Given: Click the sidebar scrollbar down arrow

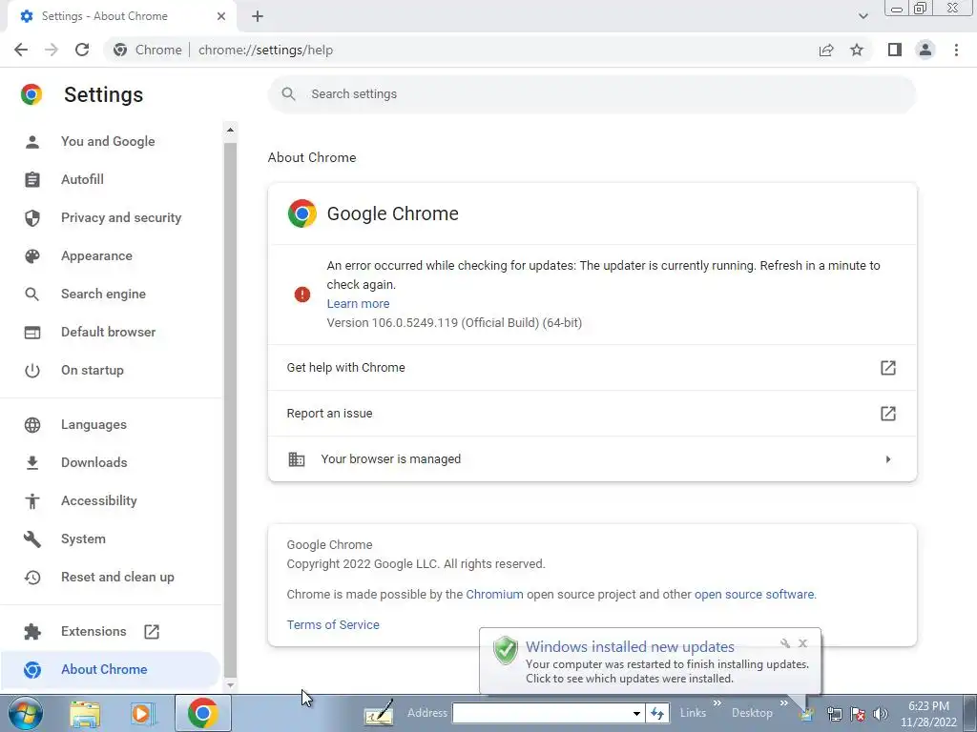Looking at the screenshot, I should [230, 684].
